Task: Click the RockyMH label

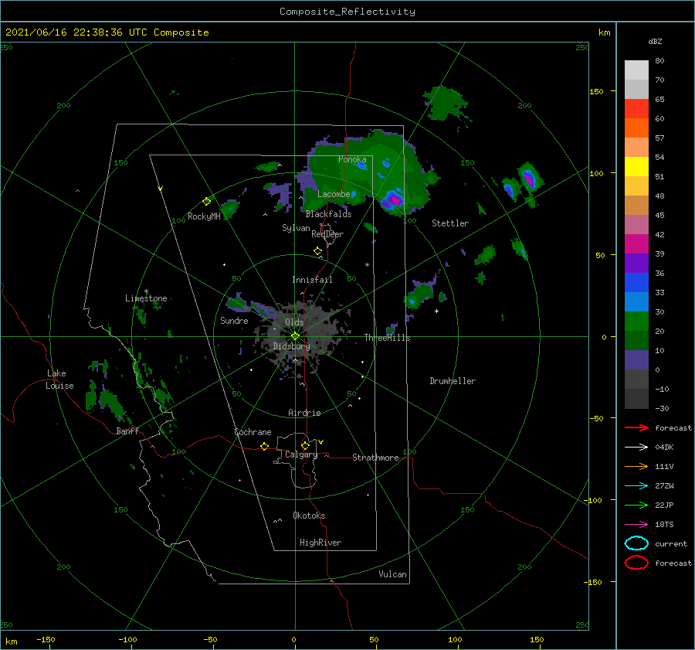Action: [204, 216]
